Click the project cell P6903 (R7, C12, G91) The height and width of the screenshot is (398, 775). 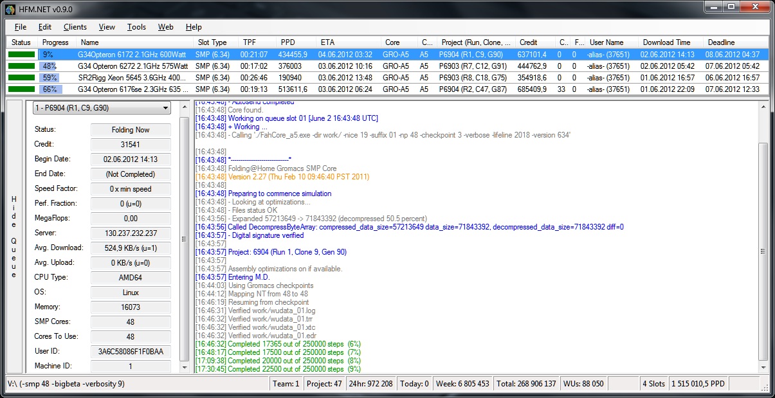pos(473,66)
